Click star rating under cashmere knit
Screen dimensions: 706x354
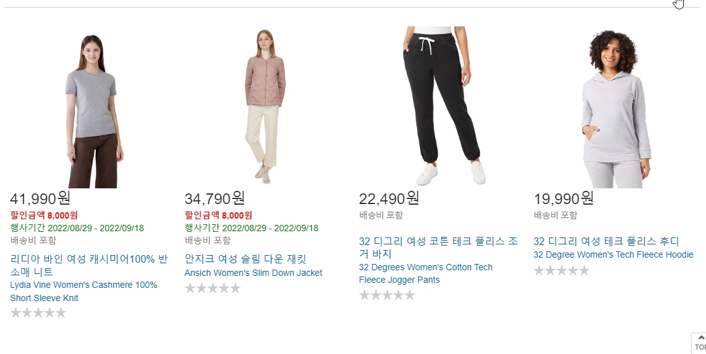pos(38,312)
